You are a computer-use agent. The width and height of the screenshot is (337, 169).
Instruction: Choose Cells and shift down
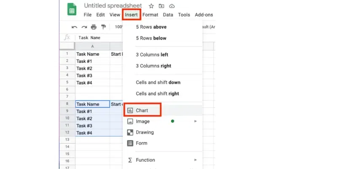[158, 83]
